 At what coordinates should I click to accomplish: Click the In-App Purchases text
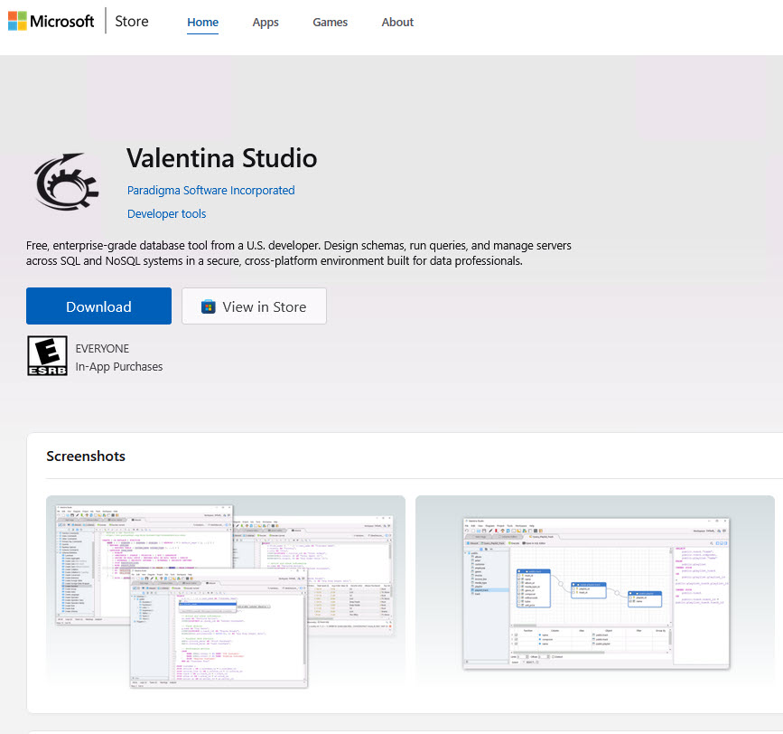119,367
